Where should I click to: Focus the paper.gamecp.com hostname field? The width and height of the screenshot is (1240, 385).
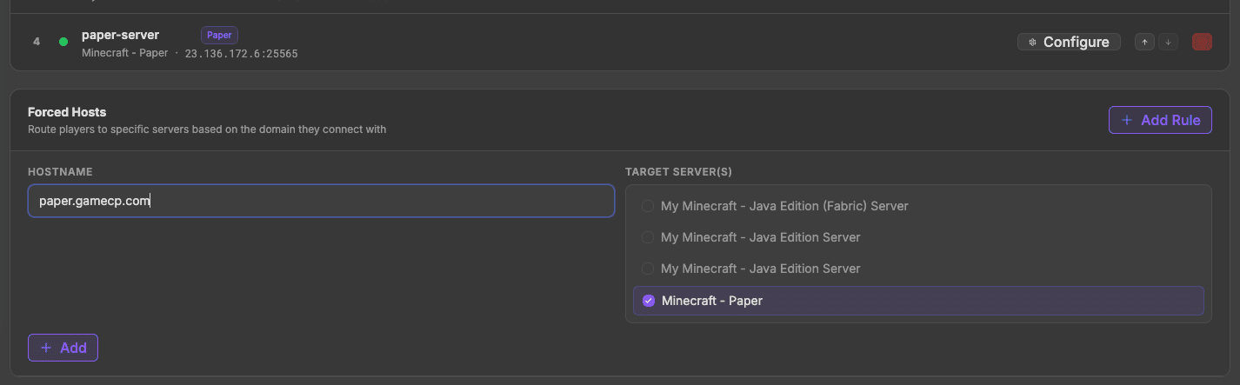click(321, 201)
